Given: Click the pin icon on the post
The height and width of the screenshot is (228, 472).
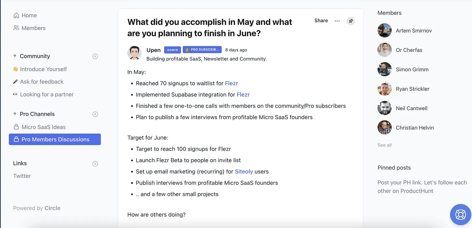Looking at the screenshot, I should pyautogui.click(x=350, y=21).
